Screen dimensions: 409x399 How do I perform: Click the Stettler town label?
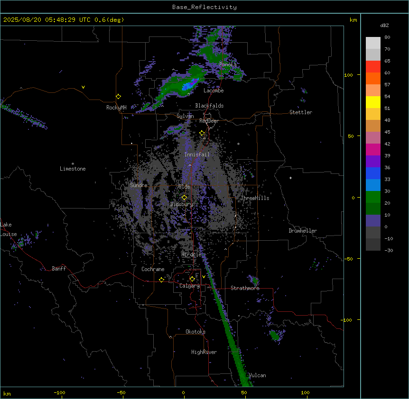pos(300,112)
